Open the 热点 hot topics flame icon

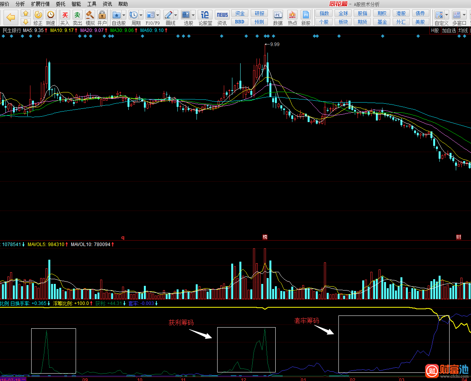pyautogui.click(x=292, y=18)
